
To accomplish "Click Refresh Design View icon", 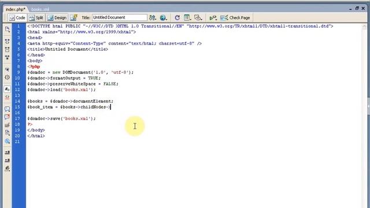I will coord(177,18).
